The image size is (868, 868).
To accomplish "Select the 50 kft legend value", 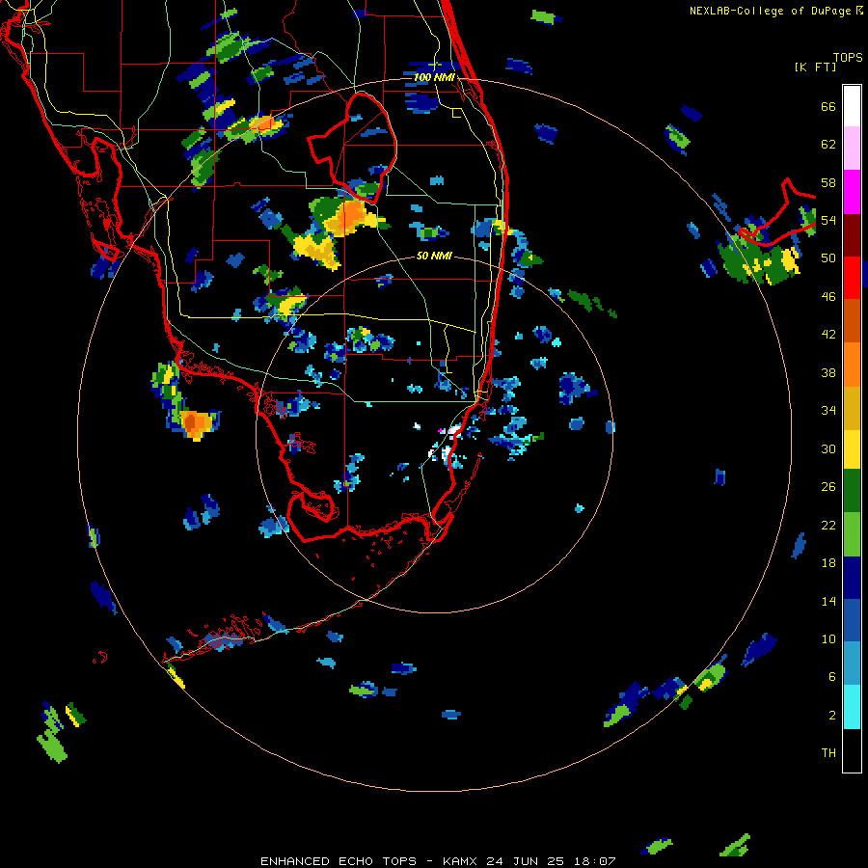I will click(828, 258).
